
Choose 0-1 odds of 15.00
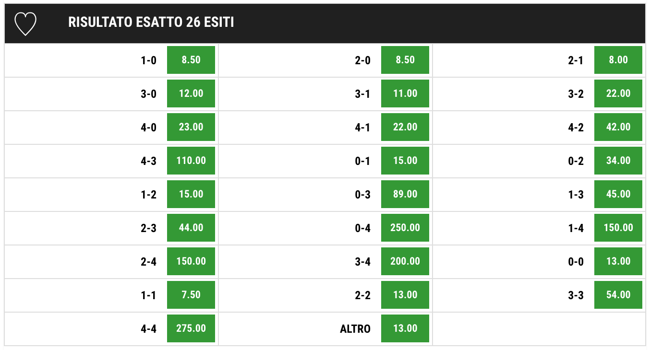click(405, 161)
